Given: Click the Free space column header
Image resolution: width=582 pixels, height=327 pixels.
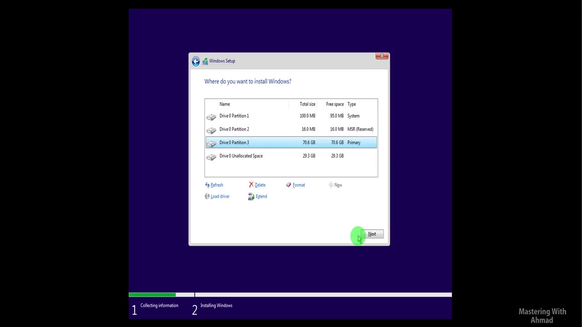Looking at the screenshot, I should (335, 104).
